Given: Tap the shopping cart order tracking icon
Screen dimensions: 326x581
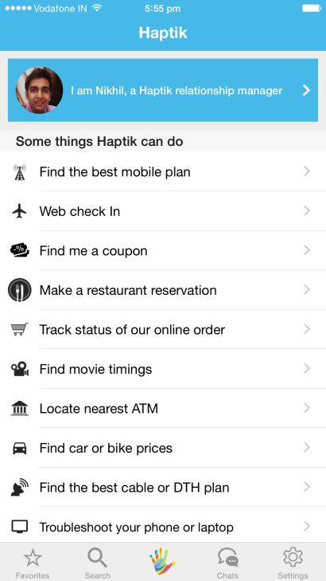Looking at the screenshot, I should pos(19,329).
